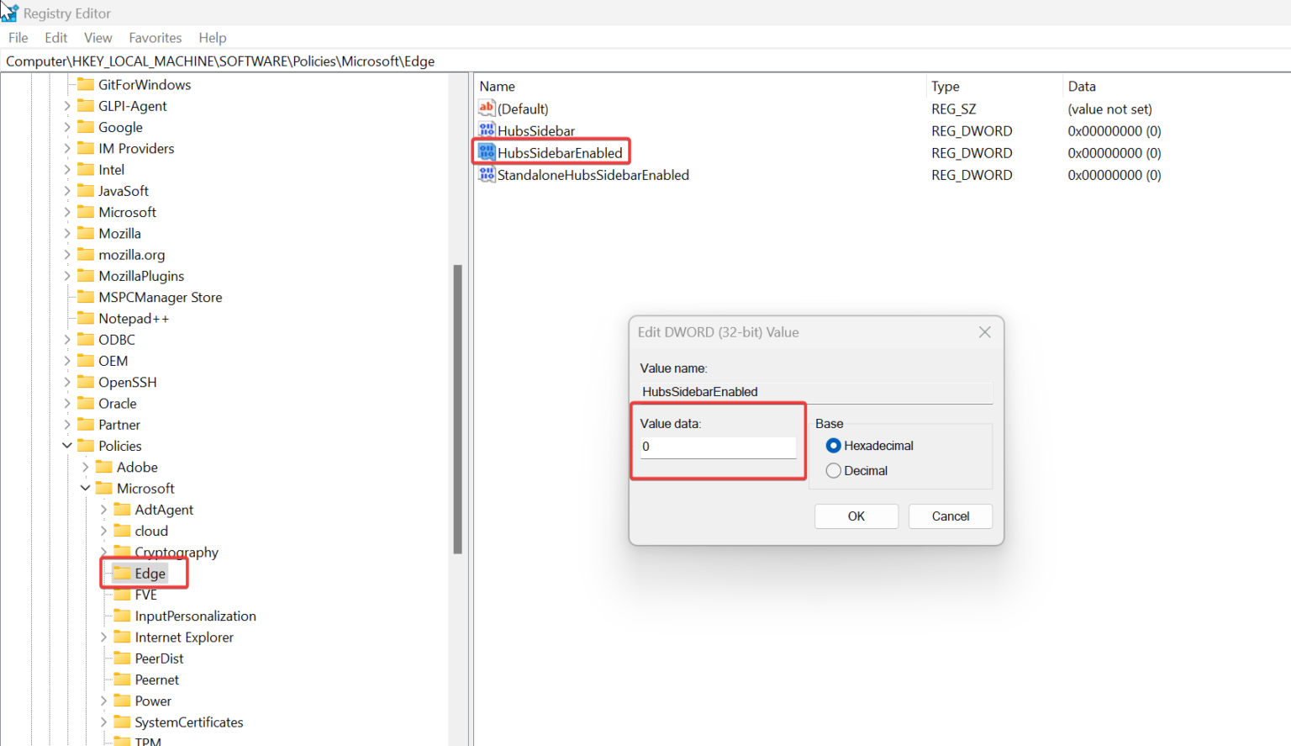The image size is (1291, 746).
Task: Click the REG_DWORD icon beside HubsSidebarEnabled
Action: click(x=487, y=152)
